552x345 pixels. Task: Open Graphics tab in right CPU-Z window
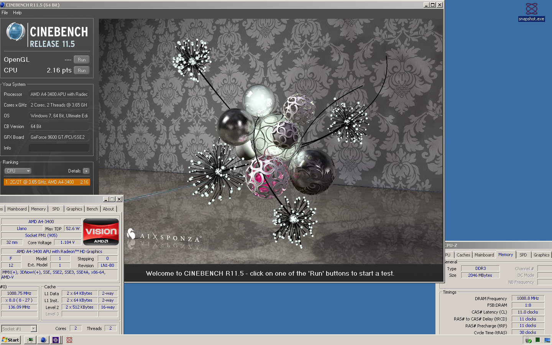(x=541, y=255)
